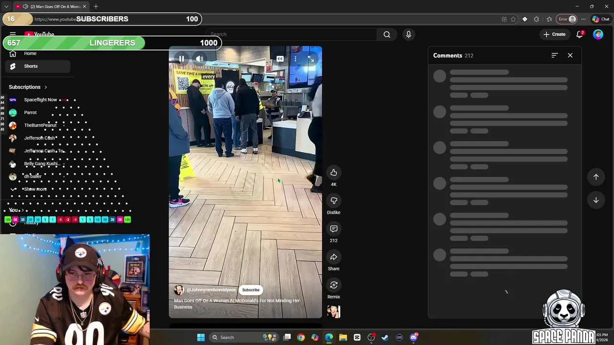
Task: Open the Short's three-dot options menu
Action: 295,59
